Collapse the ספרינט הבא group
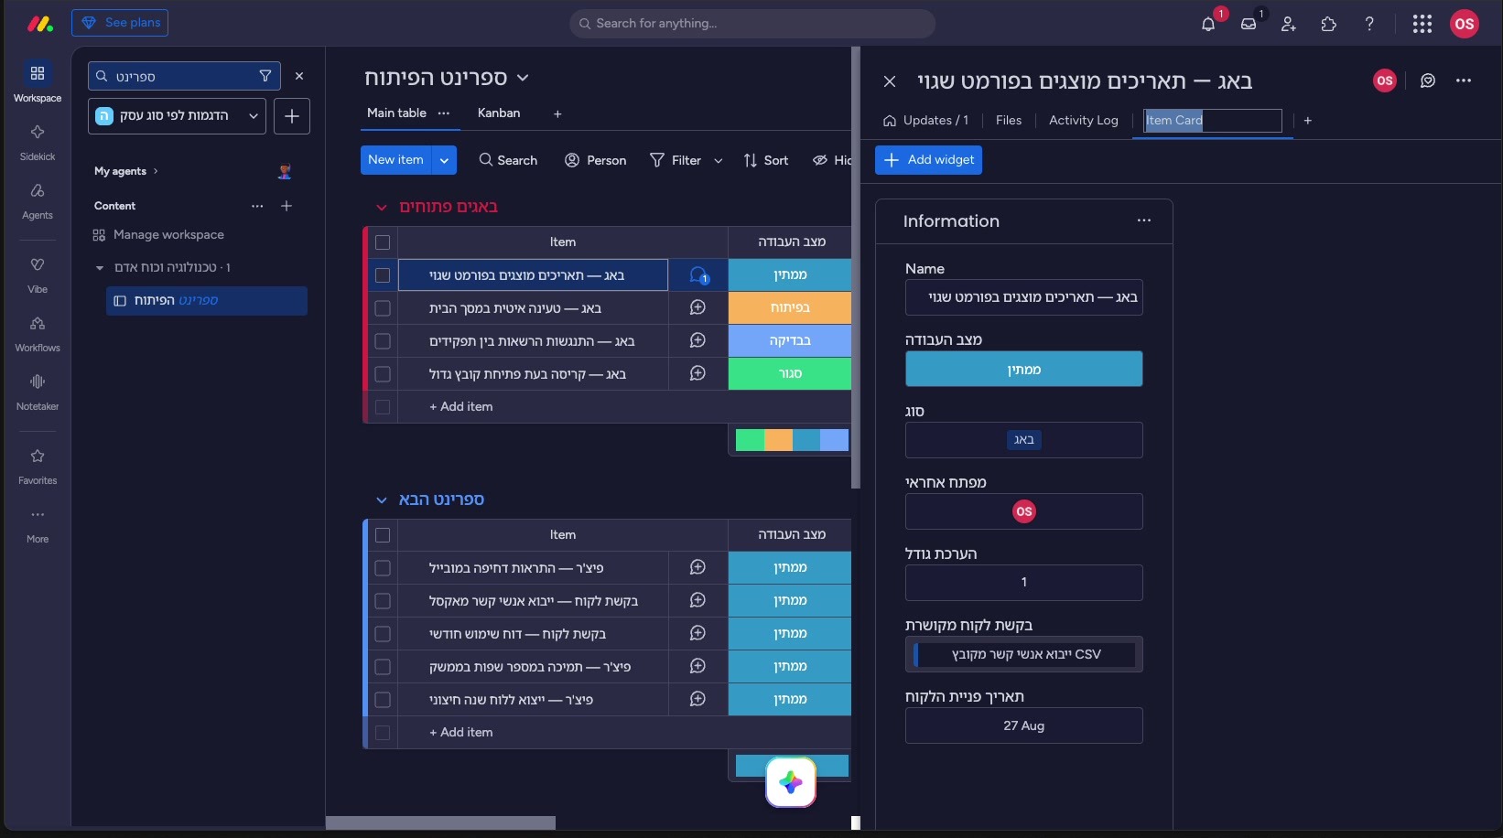Screen dimensions: 1503x838 pyautogui.click(x=382, y=500)
